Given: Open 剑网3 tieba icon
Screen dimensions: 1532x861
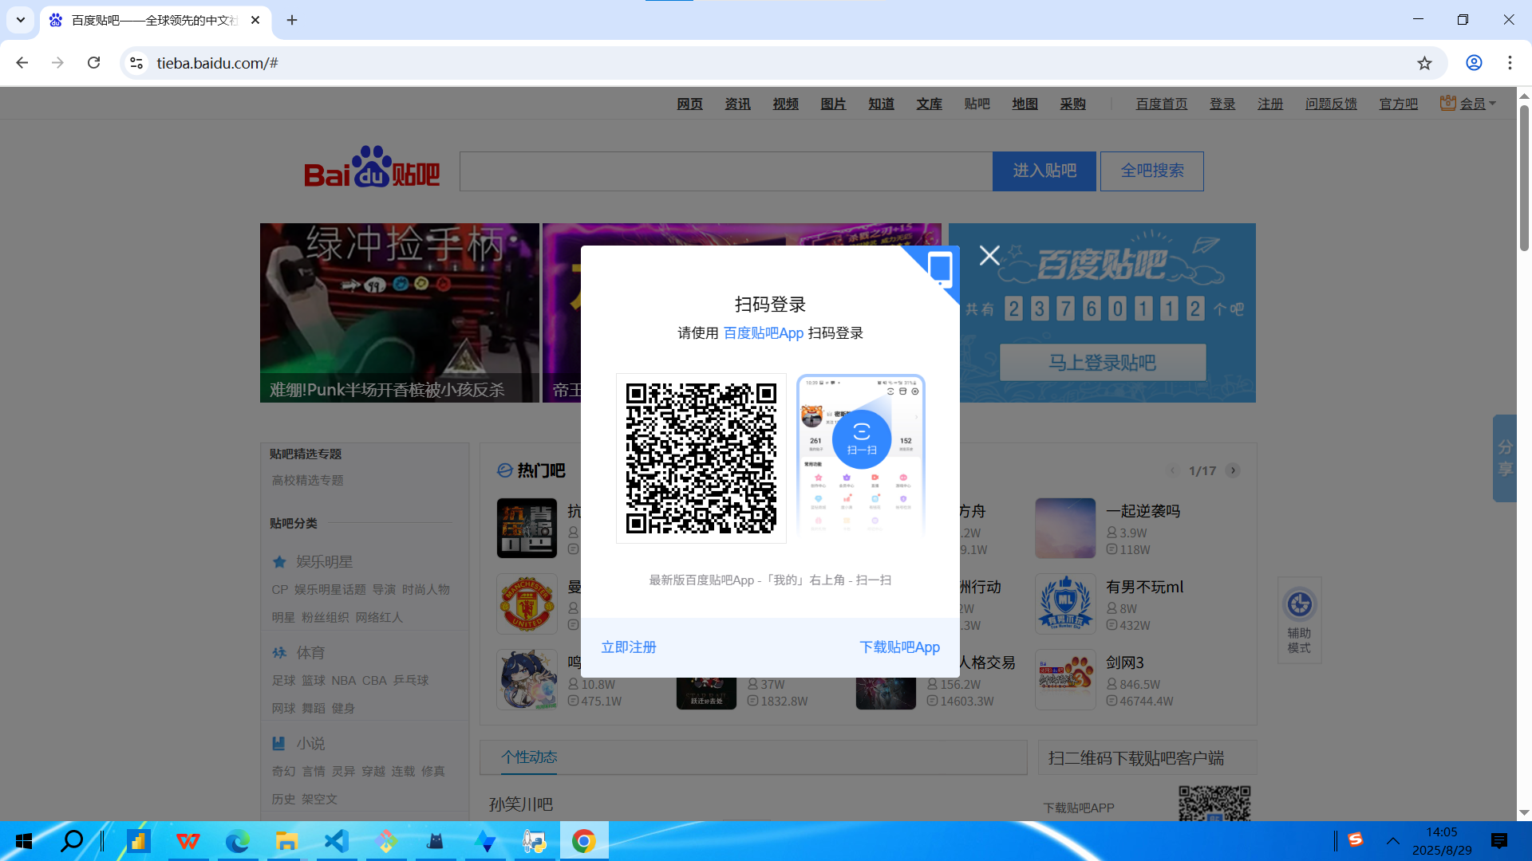Looking at the screenshot, I should point(1065,680).
